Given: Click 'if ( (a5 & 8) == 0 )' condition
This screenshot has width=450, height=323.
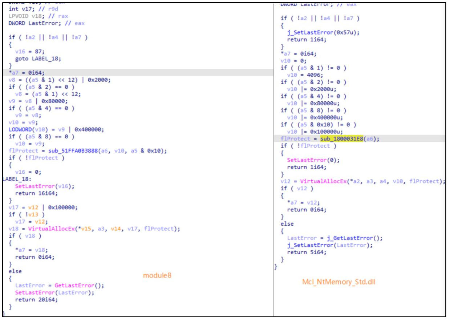Looking at the screenshot, I should (x=41, y=136).
